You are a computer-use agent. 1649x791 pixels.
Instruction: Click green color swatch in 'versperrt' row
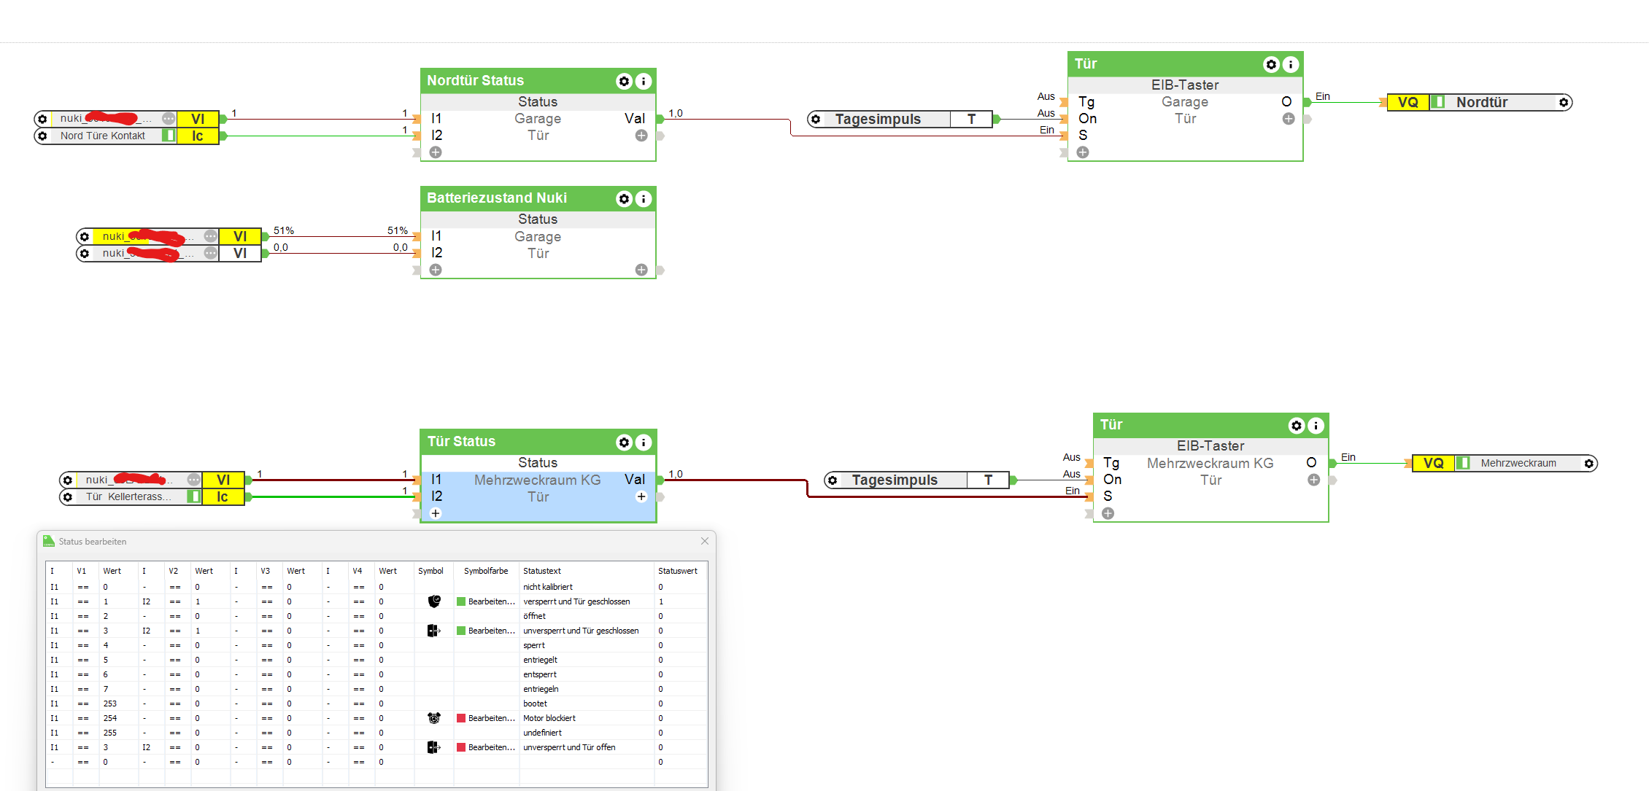point(461,601)
